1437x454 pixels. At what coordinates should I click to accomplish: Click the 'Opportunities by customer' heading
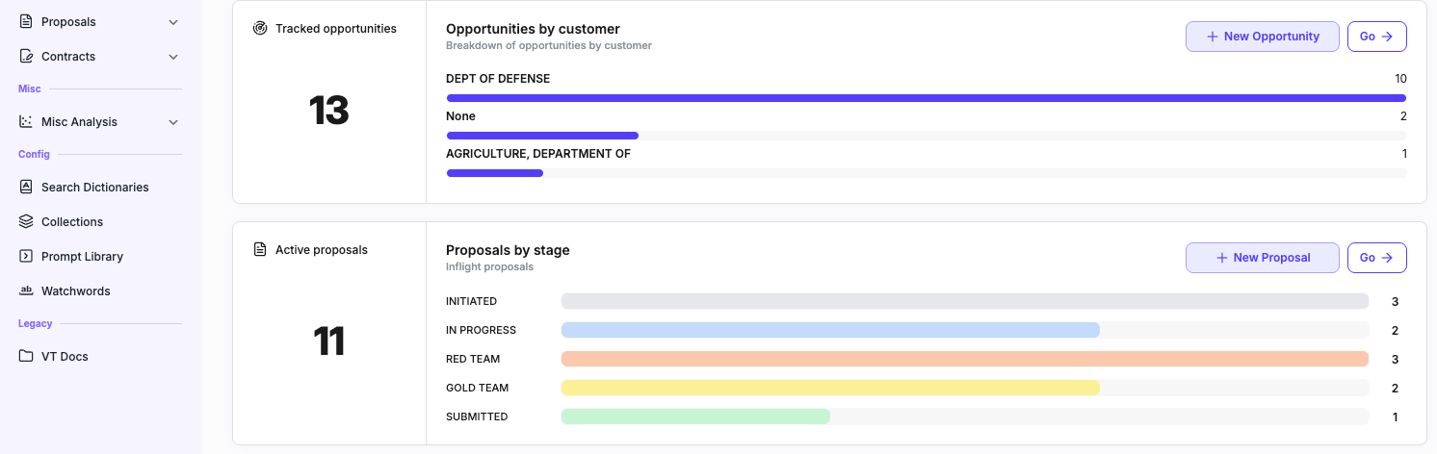[533, 29]
